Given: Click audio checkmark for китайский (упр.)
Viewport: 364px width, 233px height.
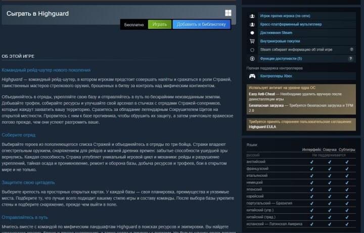Looking at the screenshot, I should (330, 210).
